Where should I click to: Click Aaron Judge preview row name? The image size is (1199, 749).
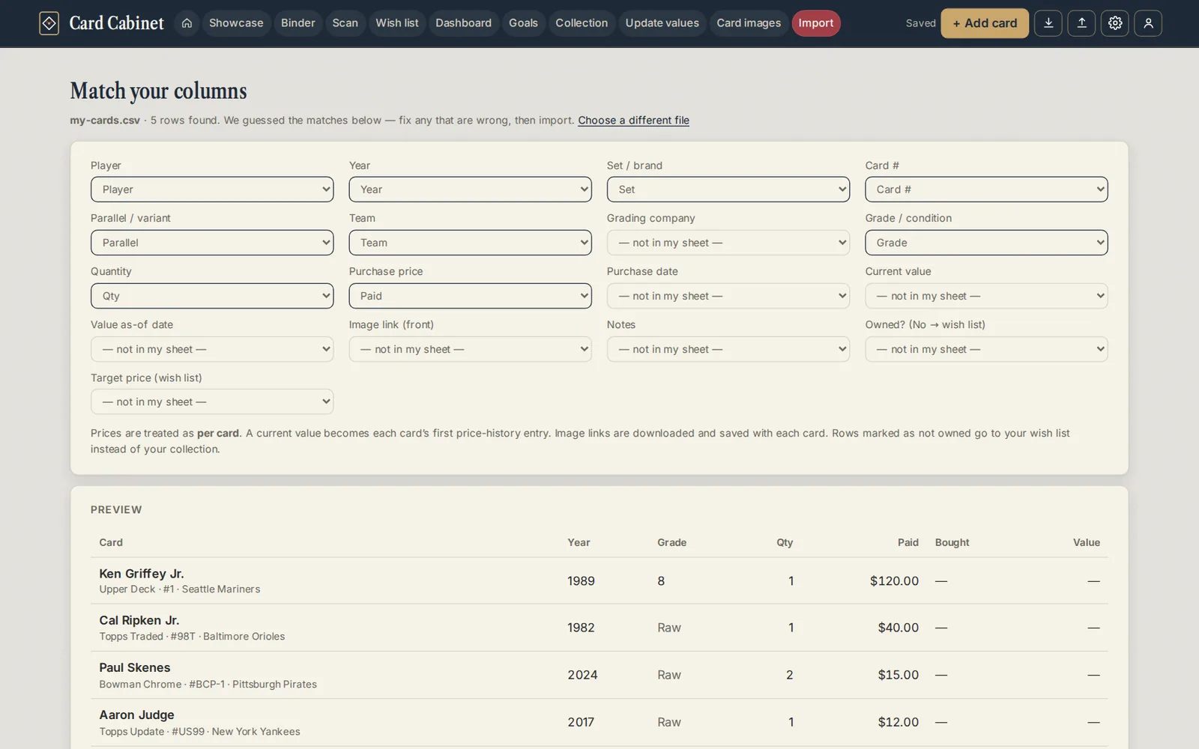136,715
